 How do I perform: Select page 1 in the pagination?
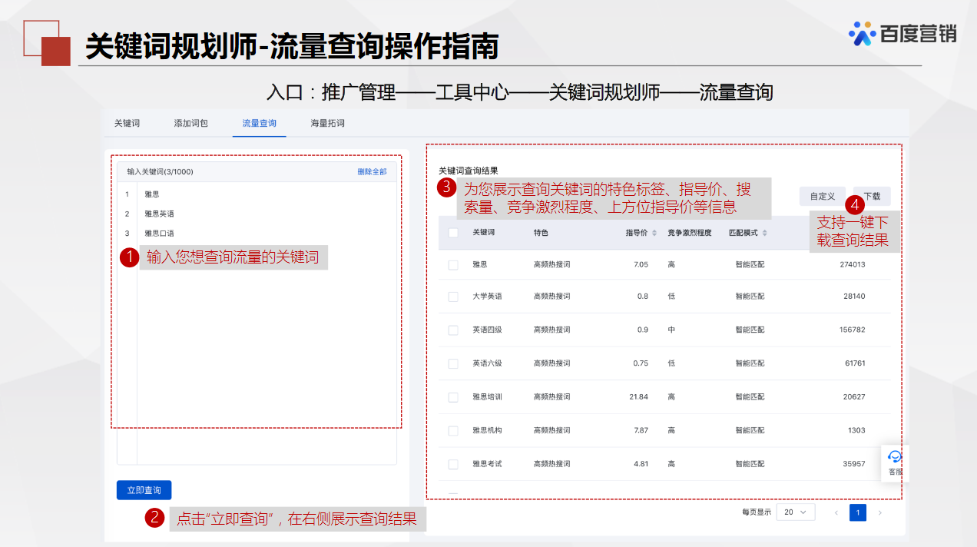pyautogui.click(x=858, y=512)
